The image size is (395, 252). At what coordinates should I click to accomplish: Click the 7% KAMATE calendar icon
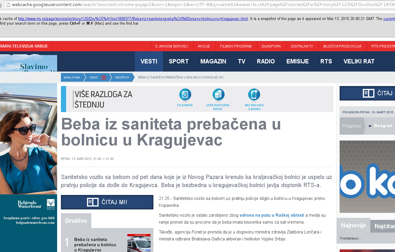coord(185,94)
